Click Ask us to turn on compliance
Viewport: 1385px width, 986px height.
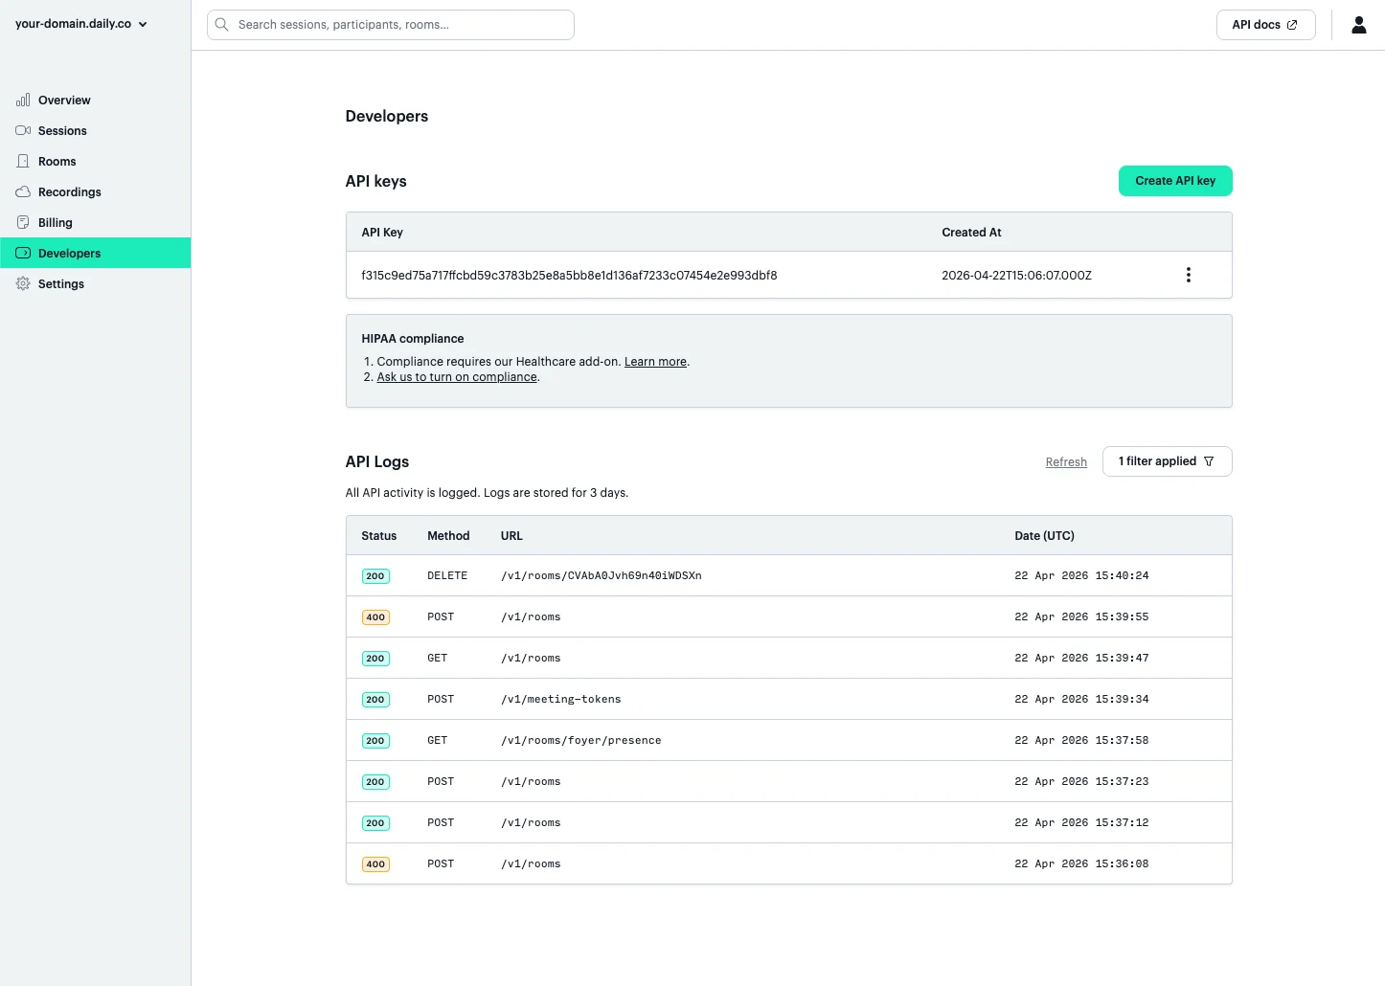tap(457, 377)
